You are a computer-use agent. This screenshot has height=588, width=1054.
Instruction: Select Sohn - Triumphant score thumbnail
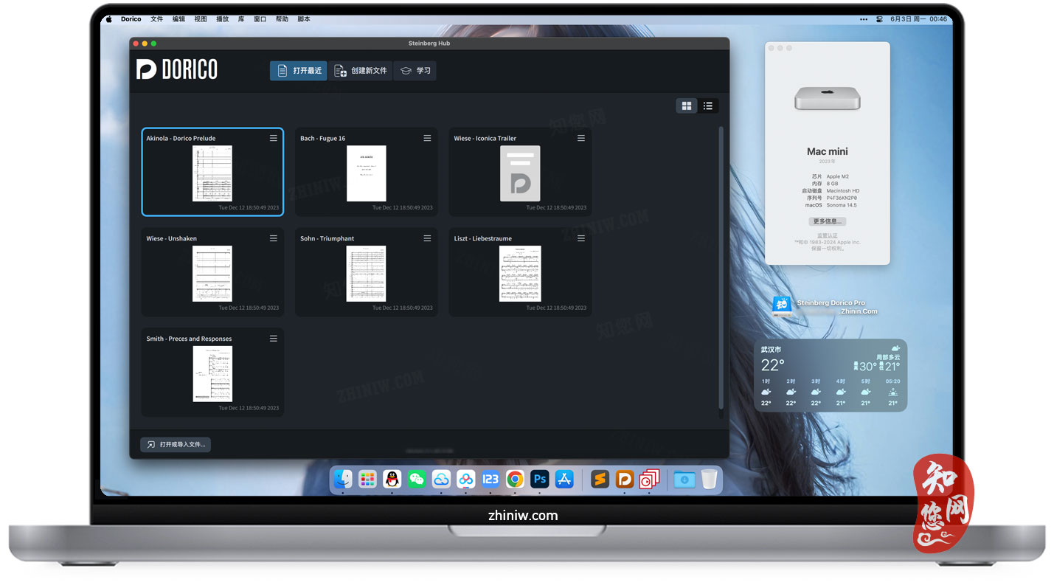point(367,274)
